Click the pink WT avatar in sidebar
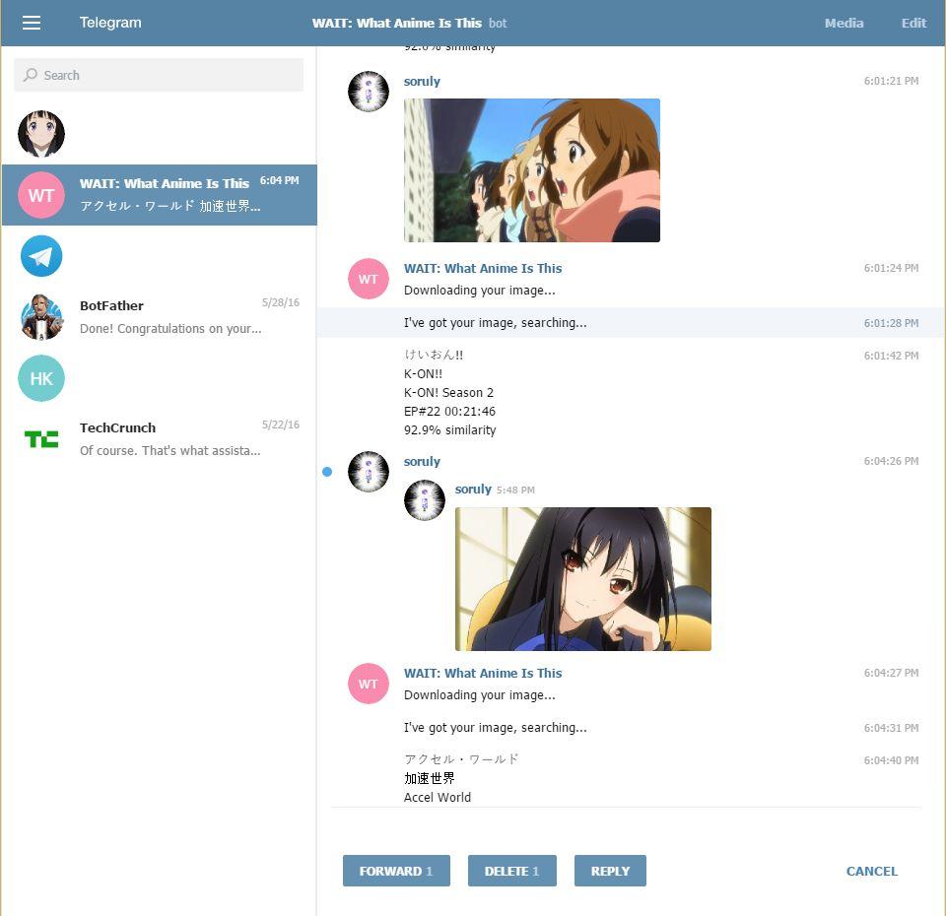This screenshot has width=946, height=916. (41, 195)
